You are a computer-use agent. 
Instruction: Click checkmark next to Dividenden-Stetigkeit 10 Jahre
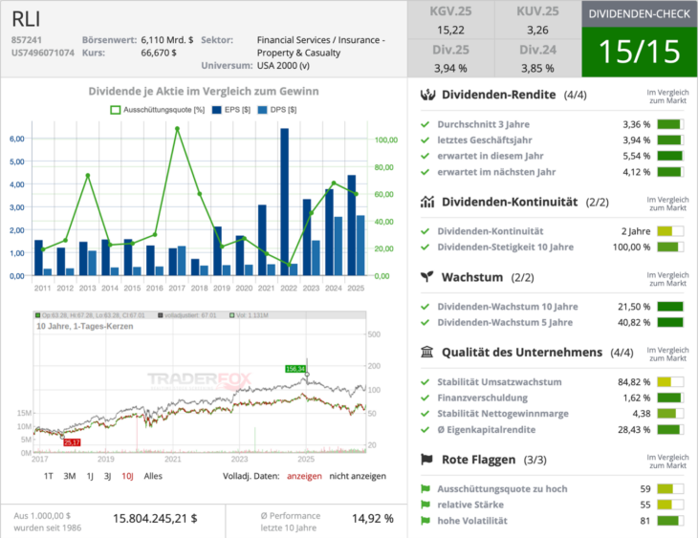click(x=425, y=247)
